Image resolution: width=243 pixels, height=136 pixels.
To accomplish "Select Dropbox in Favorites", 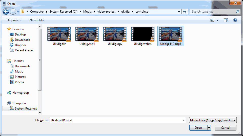I will (x=21, y=45).
